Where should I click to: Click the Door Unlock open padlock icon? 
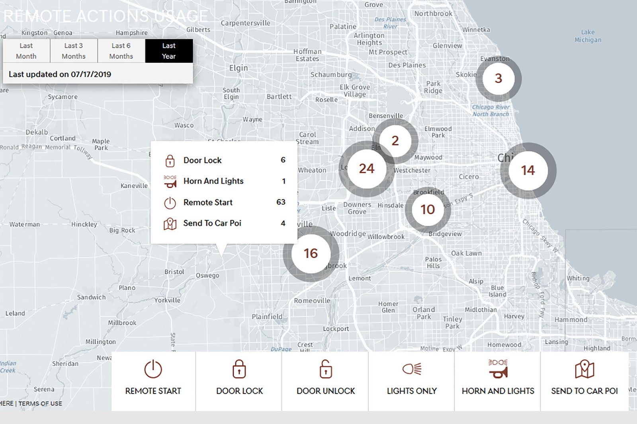click(326, 369)
